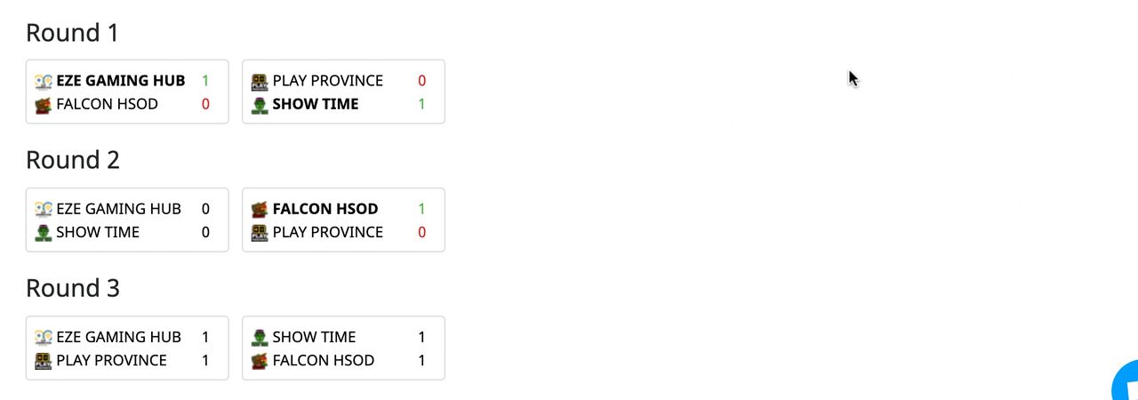Viewport: 1138px width, 400px height.
Task: Click FALCON HSOD team icon in Round 1
Action: (x=44, y=105)
